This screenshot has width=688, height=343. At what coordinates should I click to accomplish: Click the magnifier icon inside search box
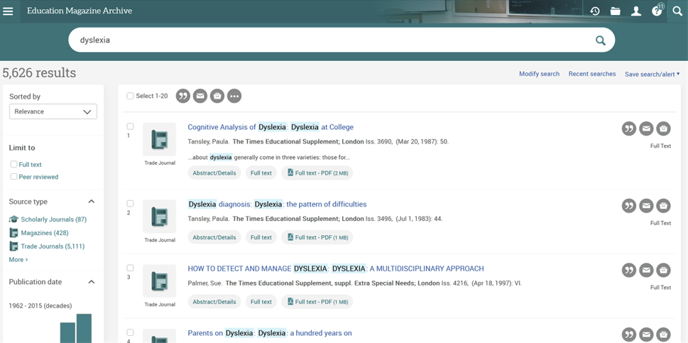(x=601, y=40)
